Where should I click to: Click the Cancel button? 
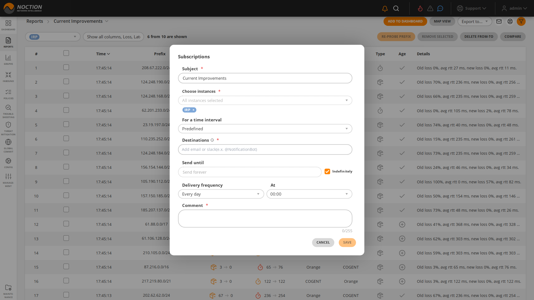323,242
